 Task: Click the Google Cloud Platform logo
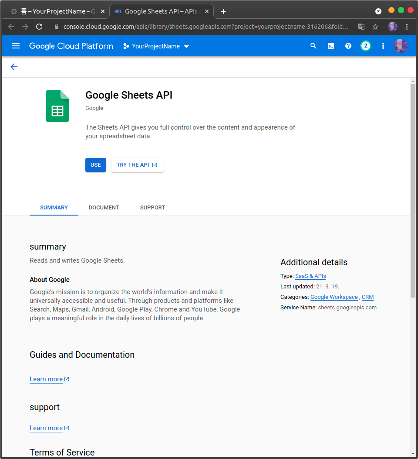pyautogui.click(x=71, y=46)
